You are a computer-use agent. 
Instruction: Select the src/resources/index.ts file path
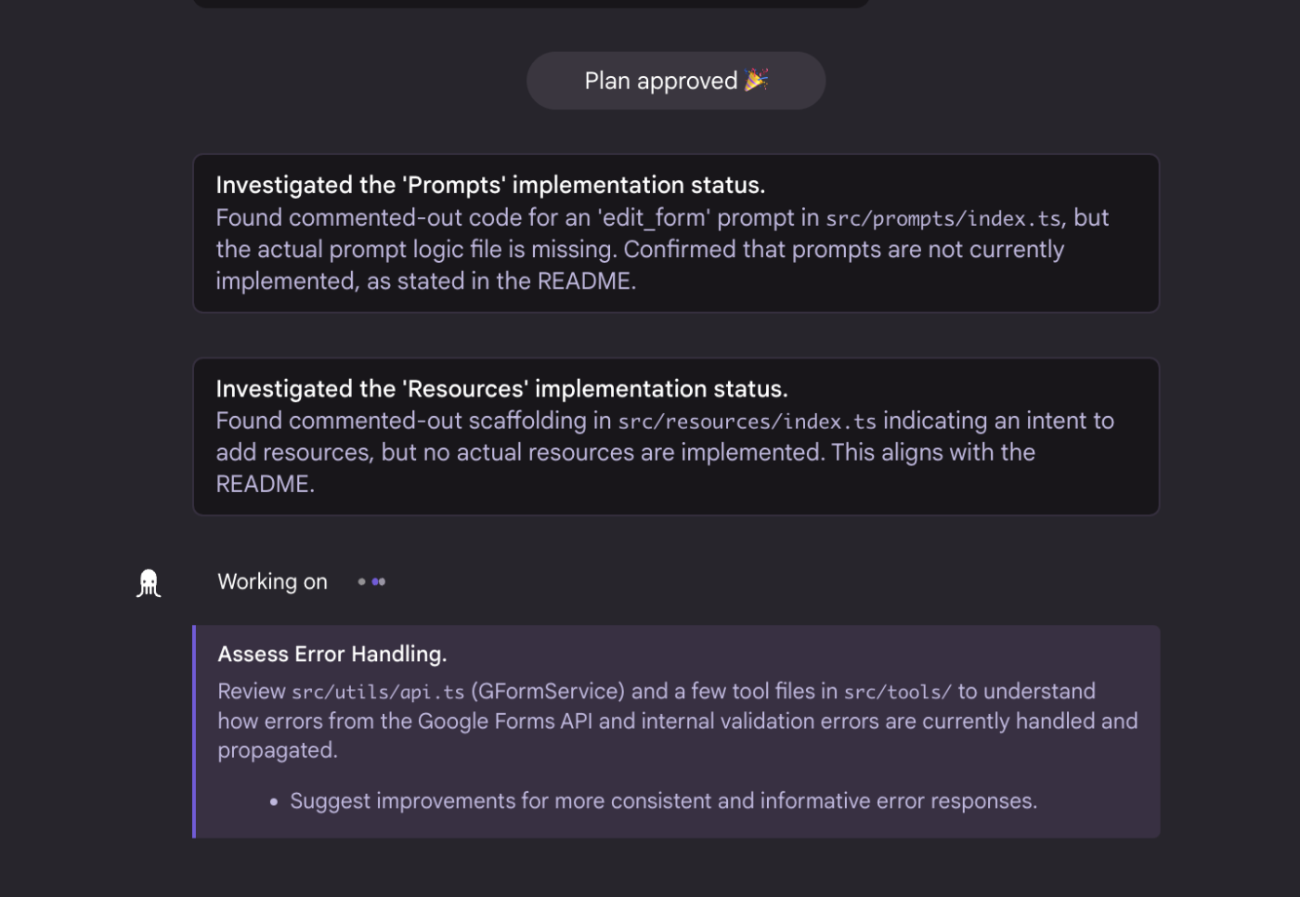pos(747,422)
